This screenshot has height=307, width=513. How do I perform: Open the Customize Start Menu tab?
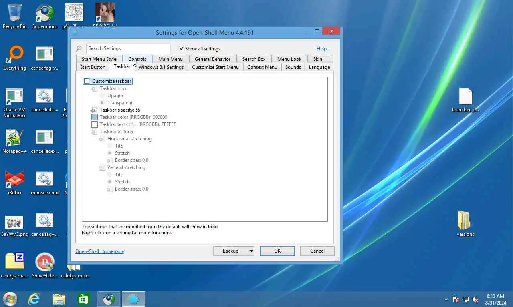215,67
